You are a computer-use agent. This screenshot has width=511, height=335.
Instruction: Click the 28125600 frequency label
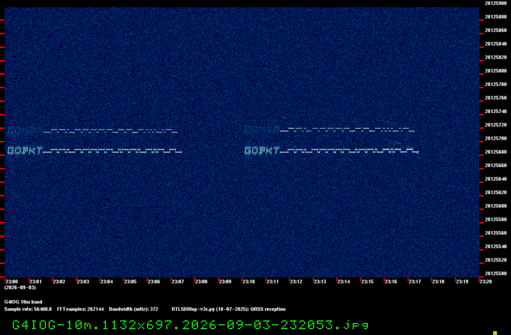496,205
